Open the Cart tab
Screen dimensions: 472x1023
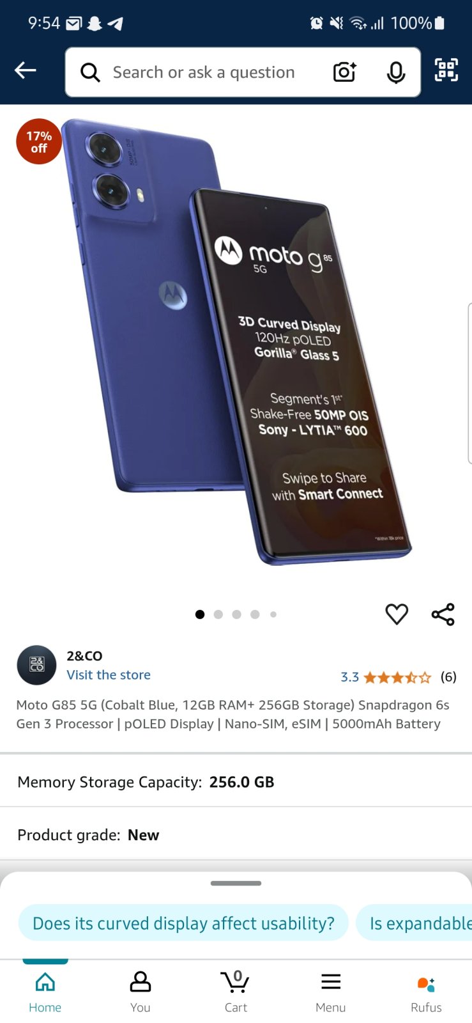pos(236,991)
